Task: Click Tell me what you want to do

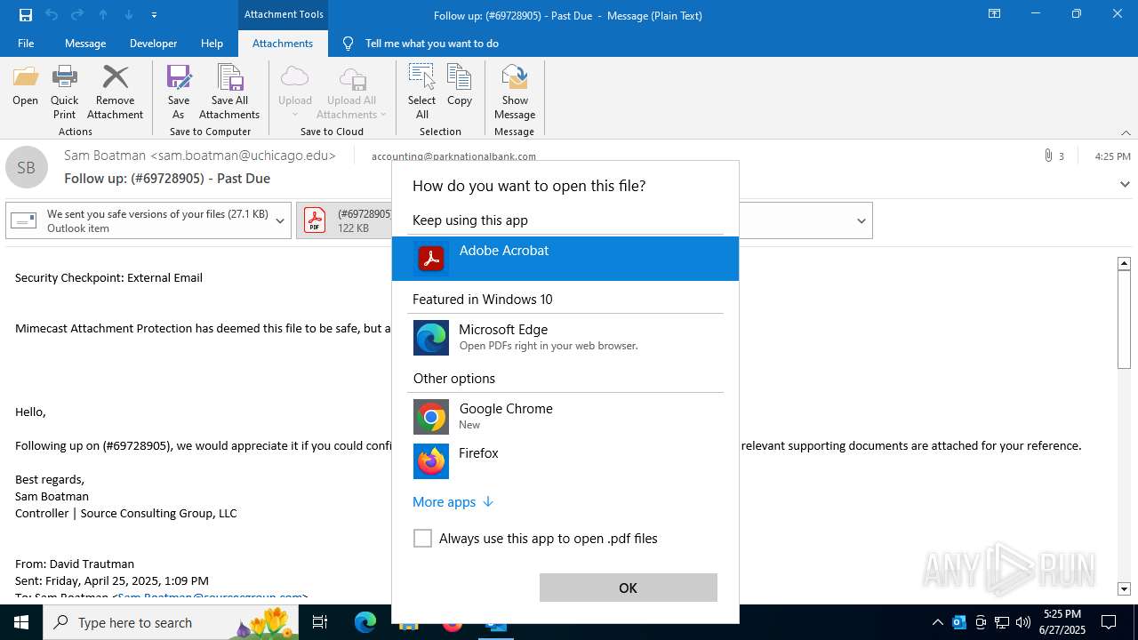Action: (x=432, y=43)
